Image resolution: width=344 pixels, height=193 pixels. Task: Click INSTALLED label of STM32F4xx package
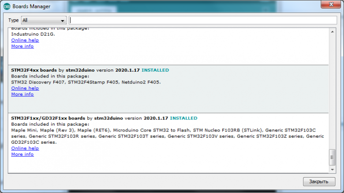tap(155, 70)
